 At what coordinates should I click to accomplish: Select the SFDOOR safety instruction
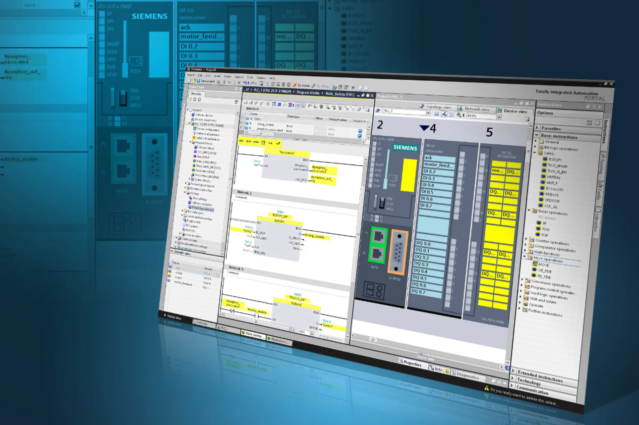coord(549,201)
